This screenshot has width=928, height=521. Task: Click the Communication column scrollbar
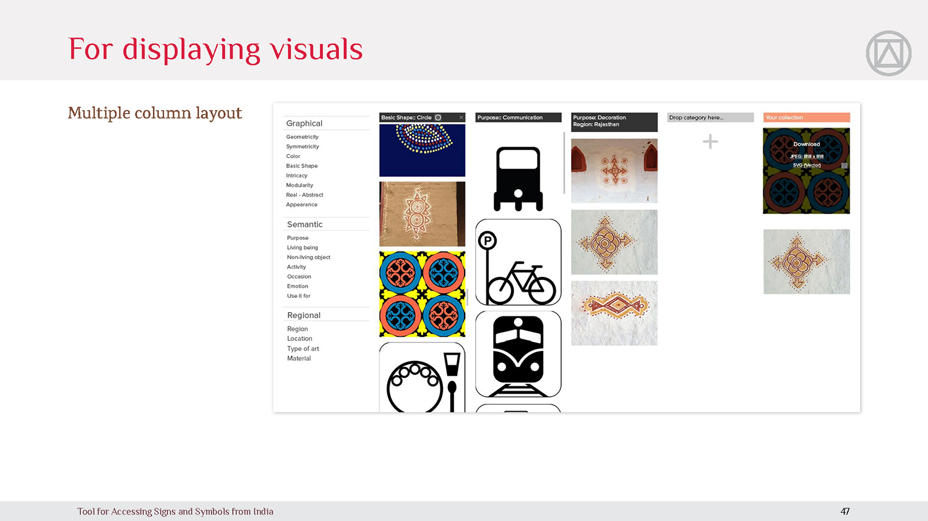click(x=564, y=163)
